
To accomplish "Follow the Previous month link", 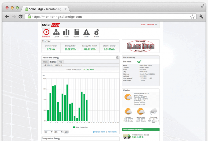I will pyautogui.click(x=99, y=132).
